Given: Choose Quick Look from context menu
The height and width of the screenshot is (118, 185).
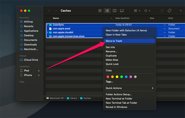Looking at the screenshot, I should (x=129, y=64).
